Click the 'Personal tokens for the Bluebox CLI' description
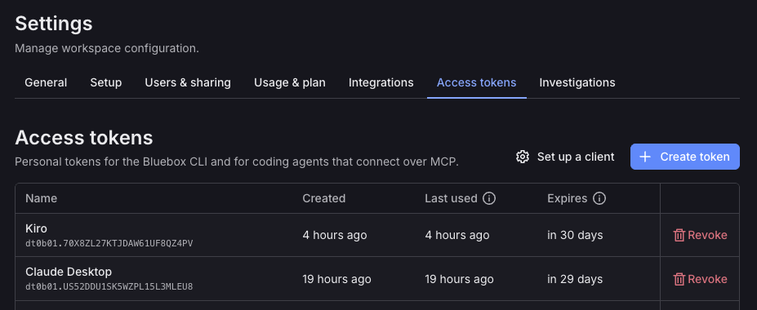 click(237, 162)
